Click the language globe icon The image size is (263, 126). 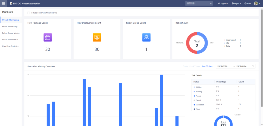pyautogui.click(x=233, y=4)
